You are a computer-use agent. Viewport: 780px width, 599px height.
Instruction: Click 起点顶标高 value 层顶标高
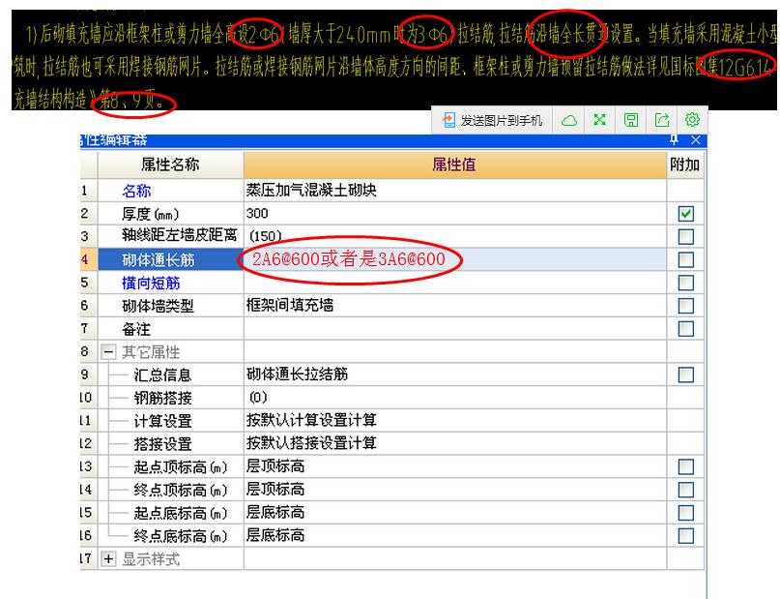275,466
